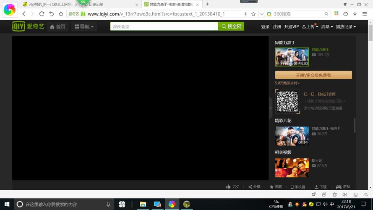
Task: Reload the page with the refresh icon
Action: [42, 14]
